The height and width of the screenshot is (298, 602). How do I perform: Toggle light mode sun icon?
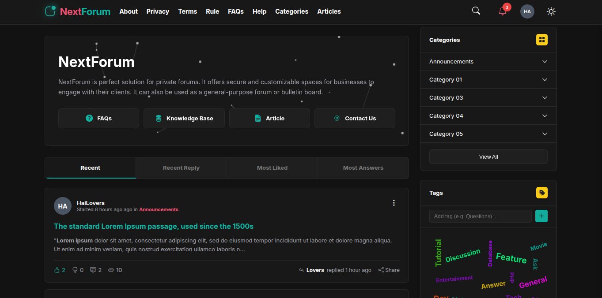(551, 11)
